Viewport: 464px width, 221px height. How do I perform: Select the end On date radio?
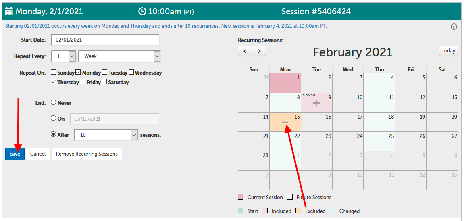coord(54,119)
